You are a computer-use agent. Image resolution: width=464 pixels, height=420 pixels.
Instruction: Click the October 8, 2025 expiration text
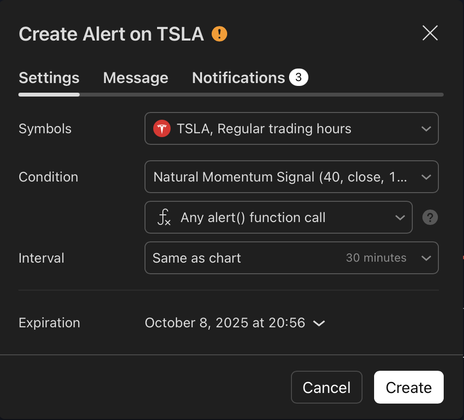[x=225, y=323]
